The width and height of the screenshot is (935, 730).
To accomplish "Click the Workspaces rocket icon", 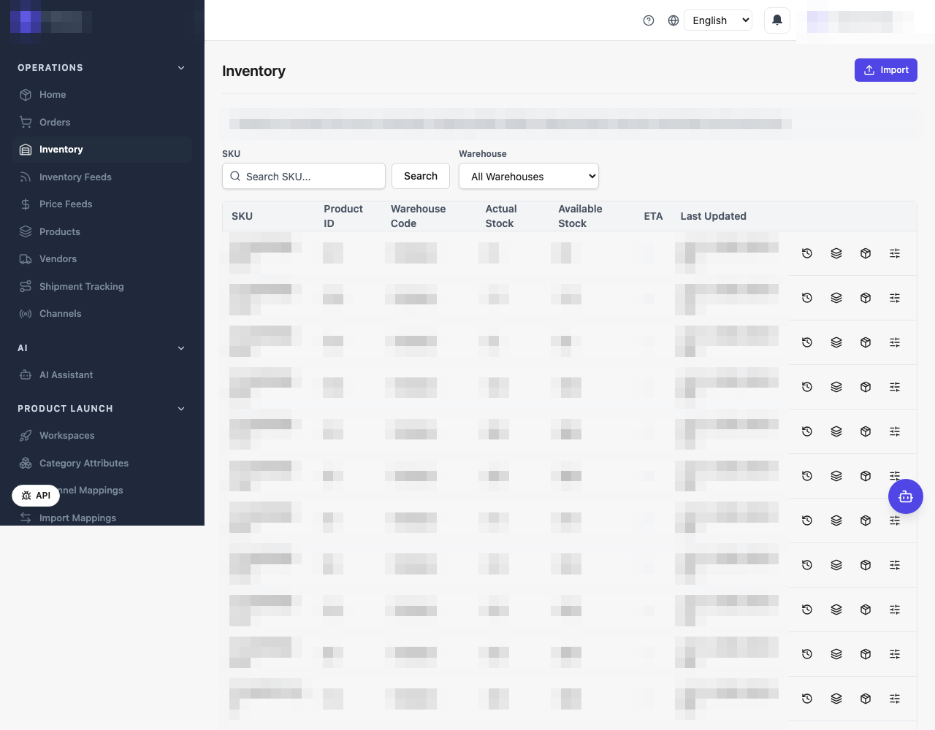I will 26,436.
